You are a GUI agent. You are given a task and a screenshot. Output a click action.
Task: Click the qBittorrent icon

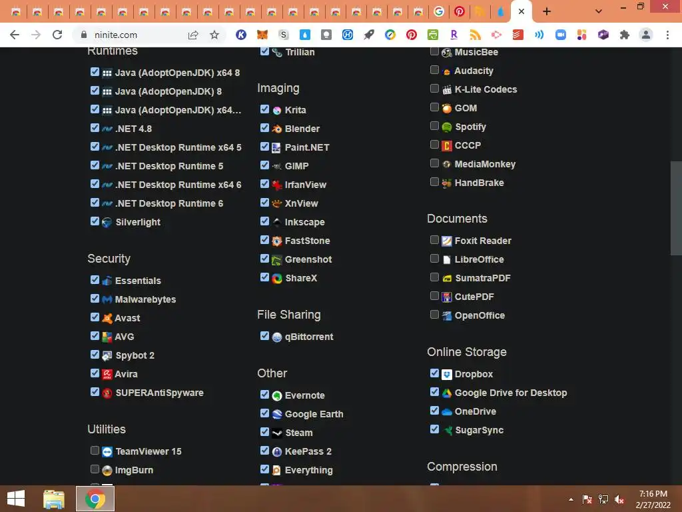tap(276, 337)
